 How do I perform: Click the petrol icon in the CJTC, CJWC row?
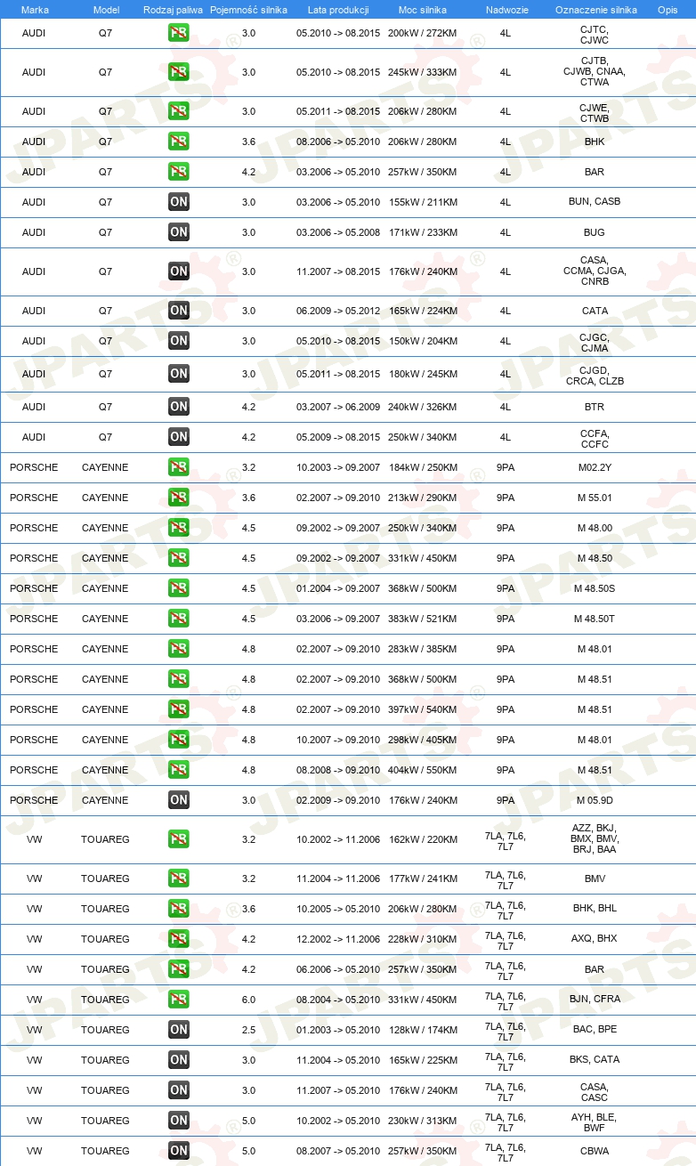[179, 33]
